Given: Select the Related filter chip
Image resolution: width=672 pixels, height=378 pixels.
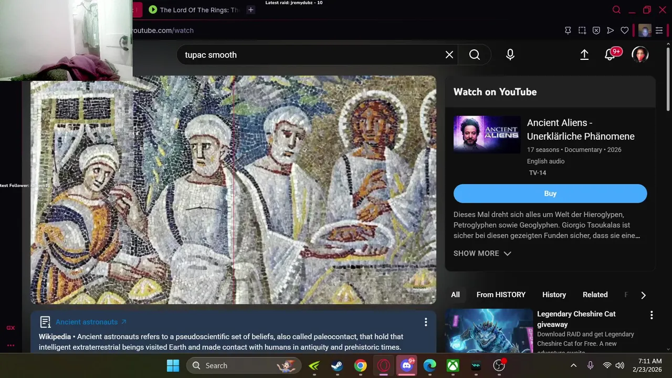Looking at the screenshot, I should [x=595, y=295].
